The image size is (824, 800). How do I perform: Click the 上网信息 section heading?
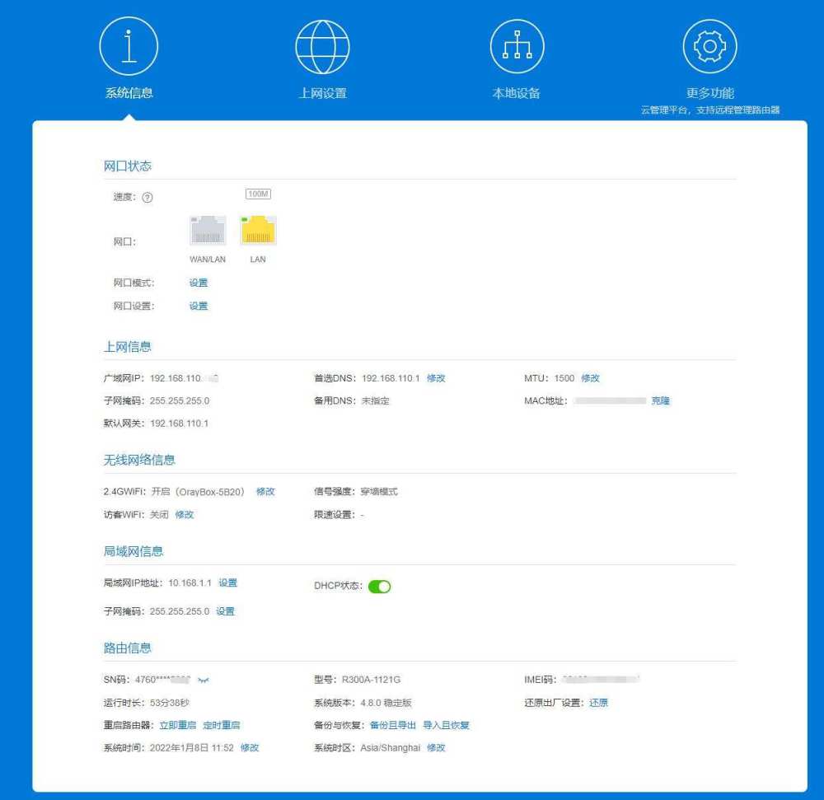(127, 347)
